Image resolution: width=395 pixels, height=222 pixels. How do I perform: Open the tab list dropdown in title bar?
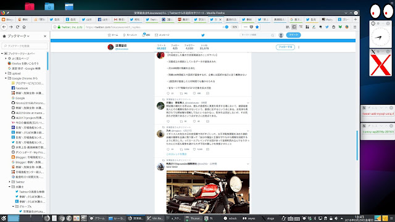coord(346,13)
